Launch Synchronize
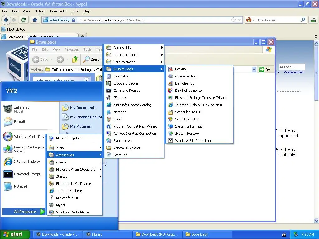 coord(134,141)
